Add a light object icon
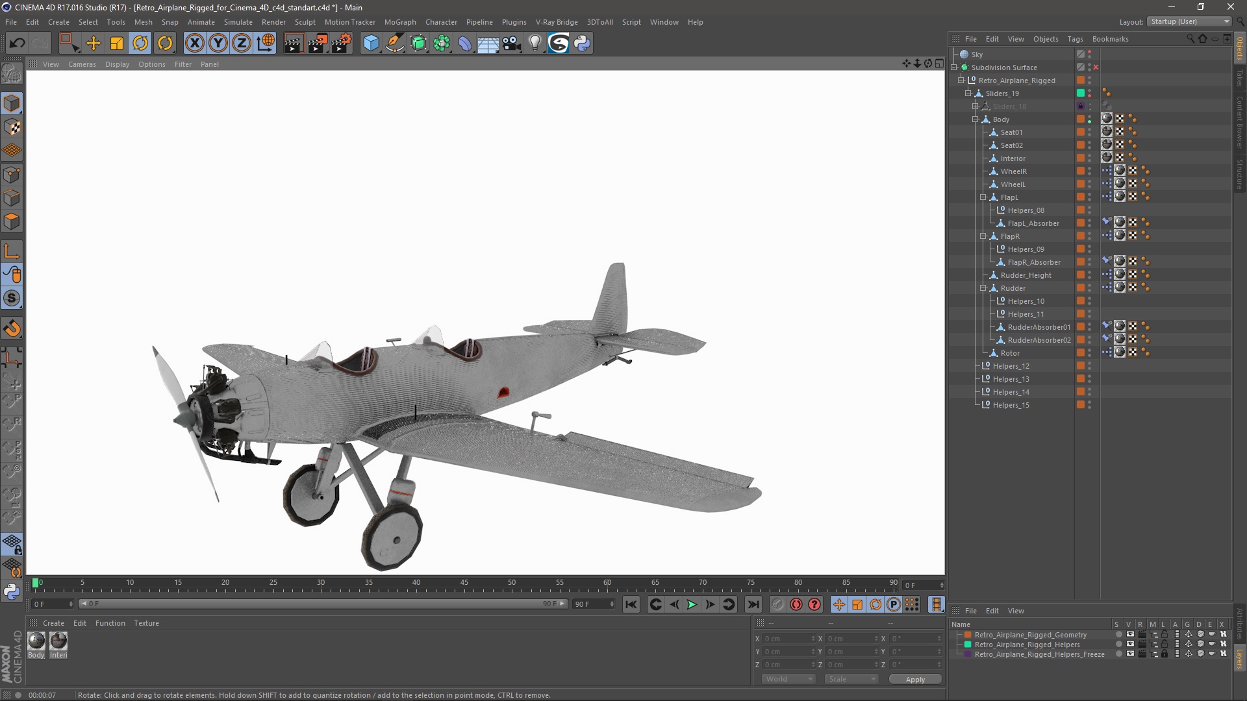Viewport: 1247px width, 701px height. click(535, 43)
